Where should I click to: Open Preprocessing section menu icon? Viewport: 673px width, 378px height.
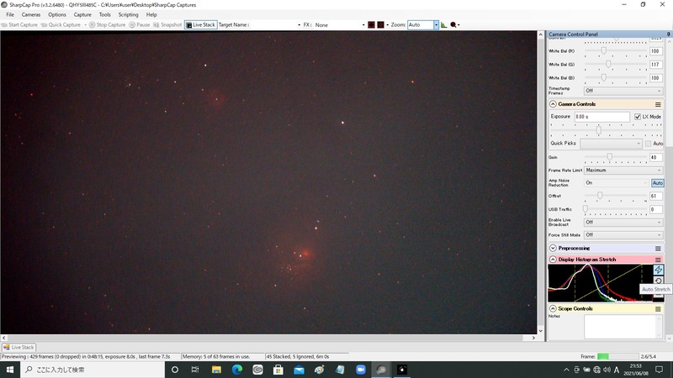click(x=658, y=248)
